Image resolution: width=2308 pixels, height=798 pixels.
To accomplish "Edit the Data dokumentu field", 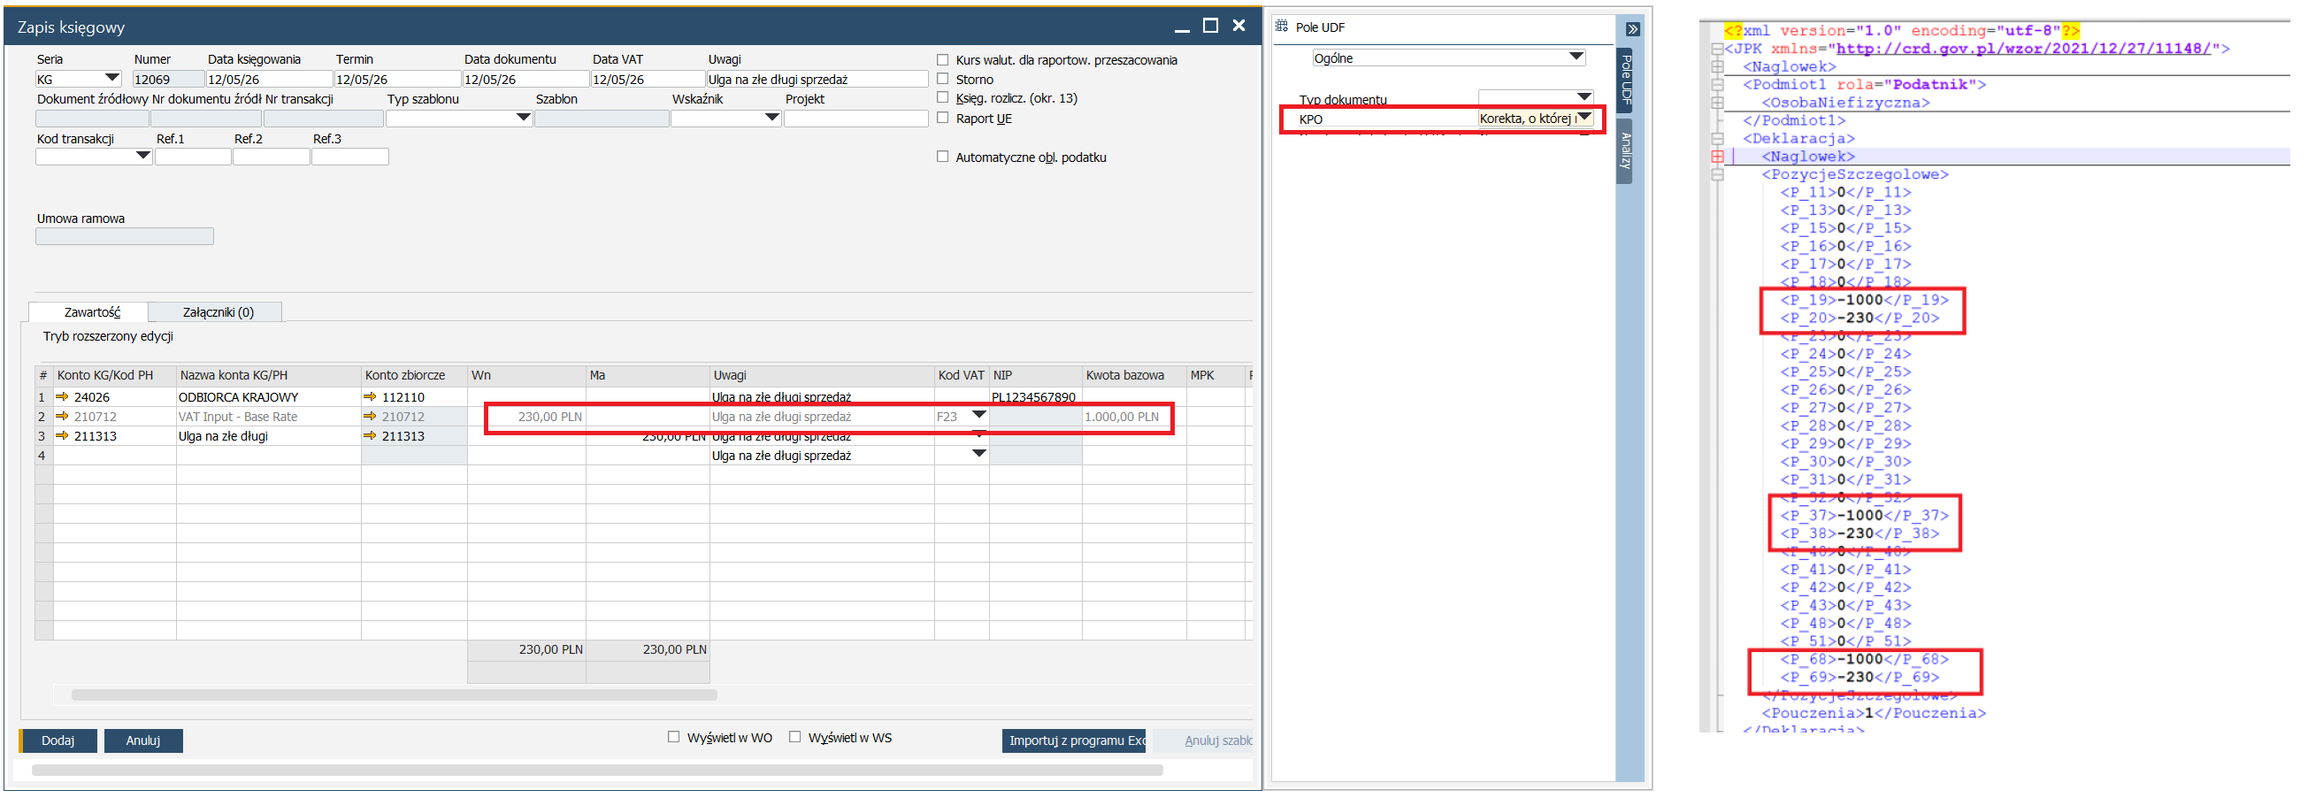I will (x=525, y=80).
